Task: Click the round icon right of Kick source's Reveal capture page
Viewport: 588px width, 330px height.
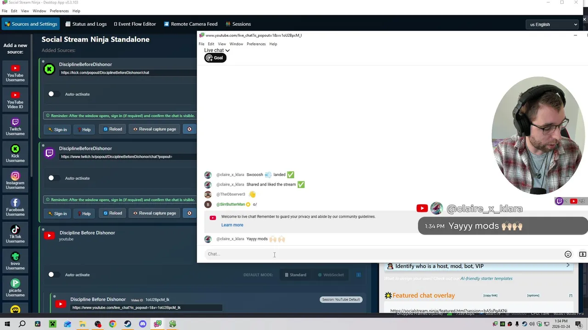Action: click(189, 129)
